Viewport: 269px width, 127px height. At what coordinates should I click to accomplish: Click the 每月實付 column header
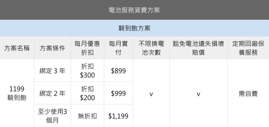[118, 48]
